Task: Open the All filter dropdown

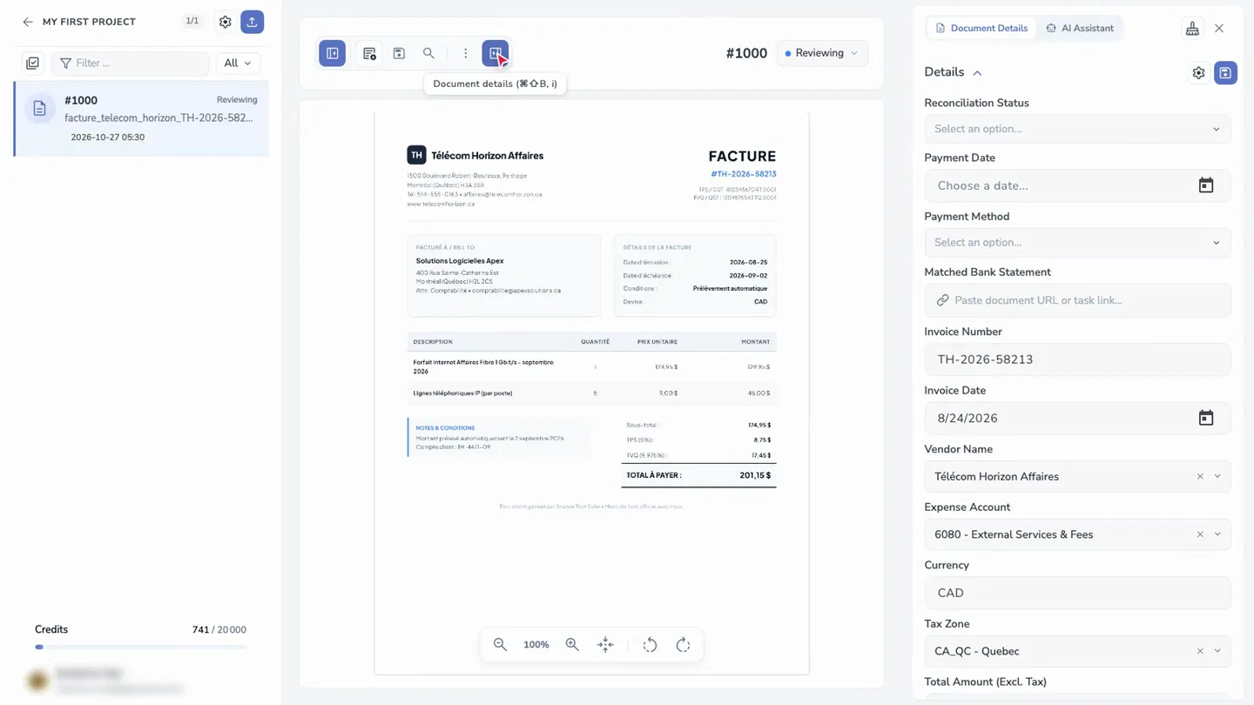Action: 237,63
